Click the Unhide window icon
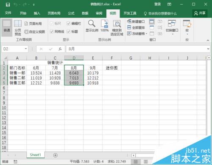Screen dimensions: 212x165 (x=152, y=33)
